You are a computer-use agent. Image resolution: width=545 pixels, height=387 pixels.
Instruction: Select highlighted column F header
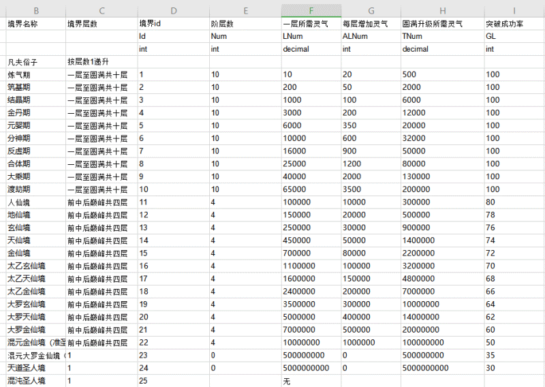pos(311,11)
